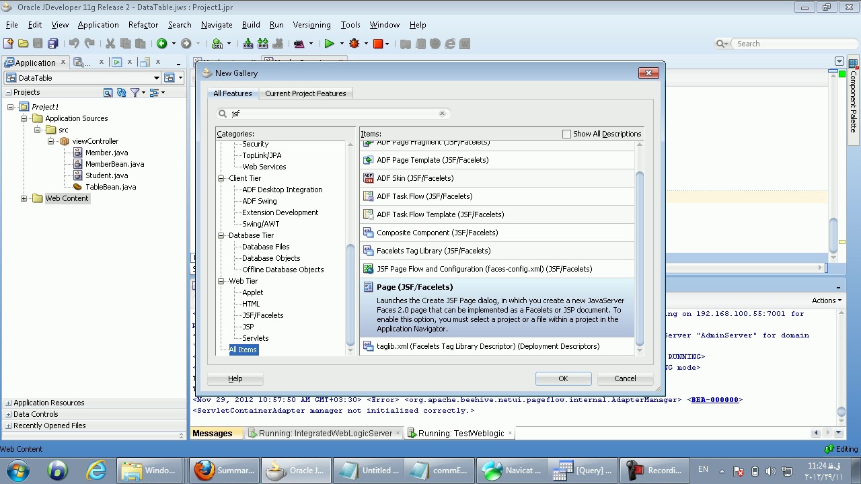
Task: Select Facelets Tag Library (JSF/Facelets) item
Action: coord(497,251)
